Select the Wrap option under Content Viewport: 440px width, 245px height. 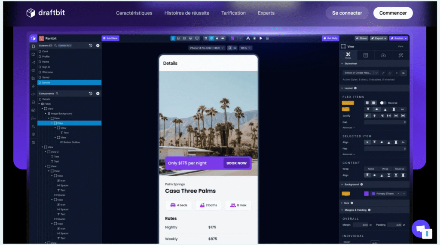[x=385, y=169]
